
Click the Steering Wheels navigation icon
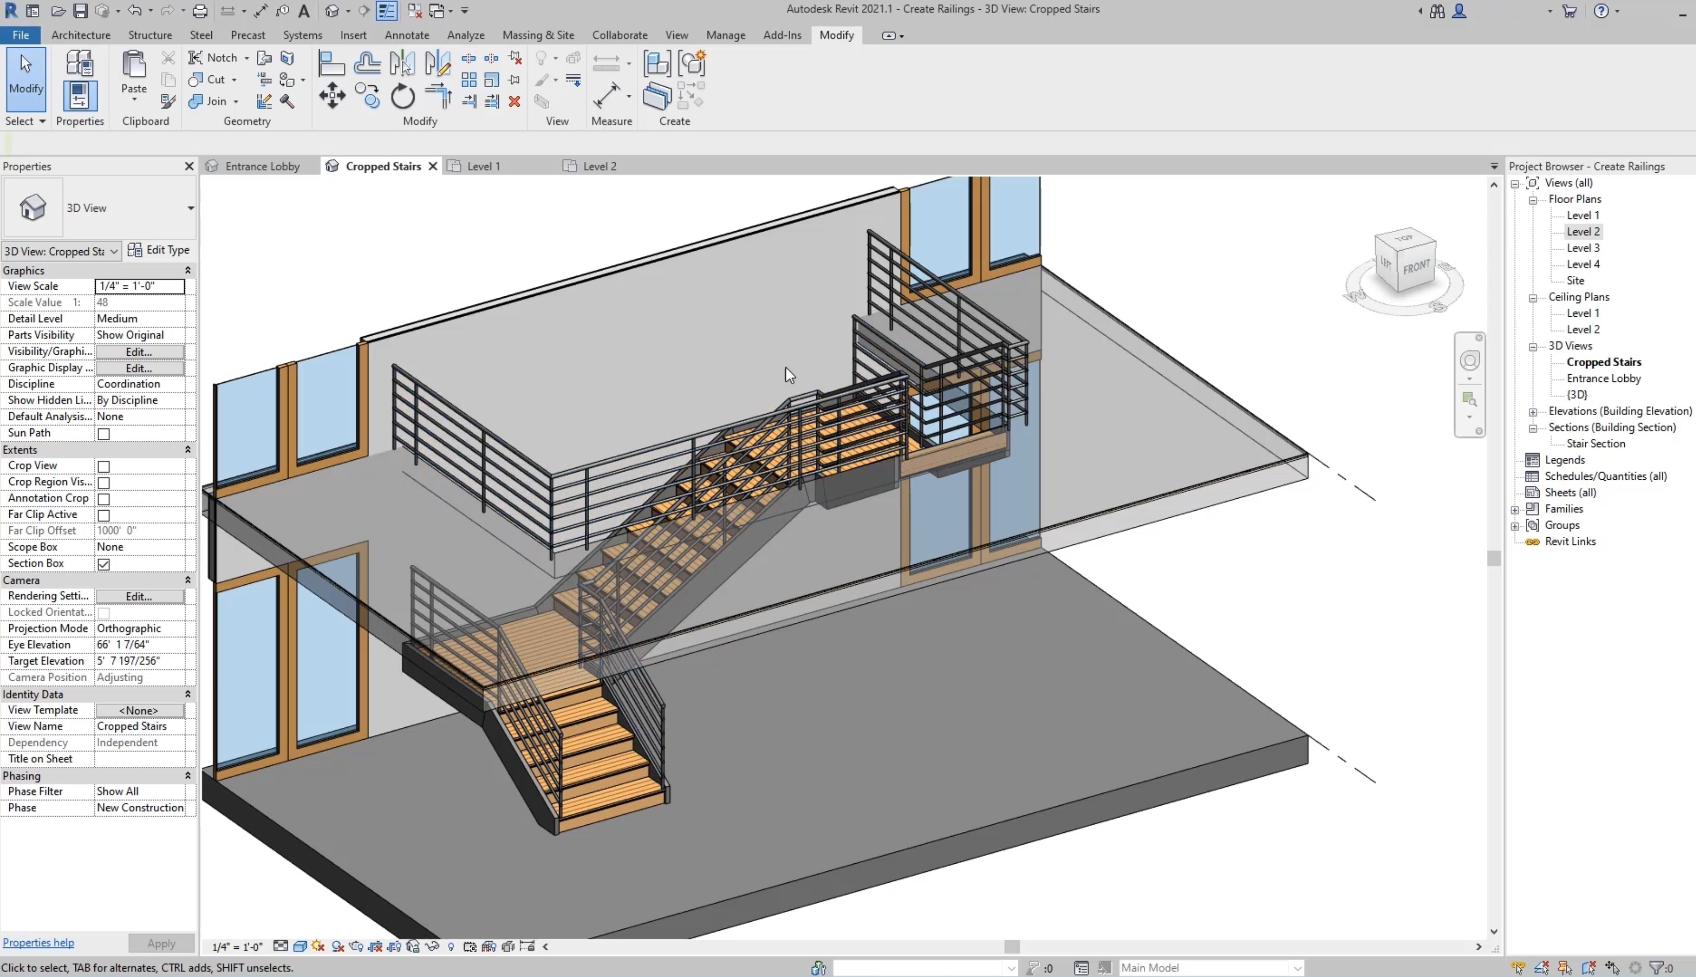[x=1469, y=361]
